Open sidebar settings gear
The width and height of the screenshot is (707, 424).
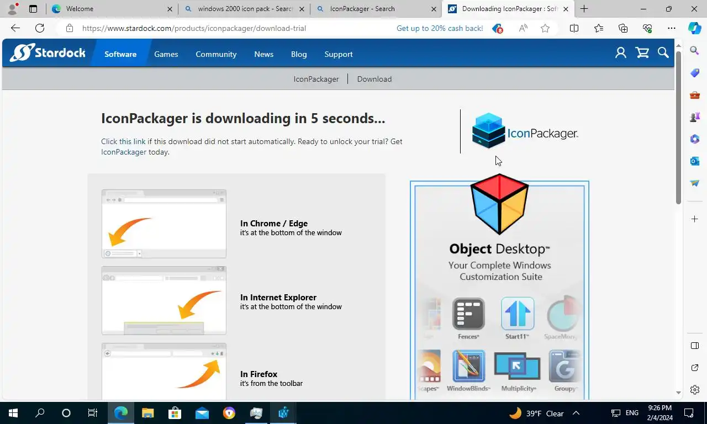point(695,390)
